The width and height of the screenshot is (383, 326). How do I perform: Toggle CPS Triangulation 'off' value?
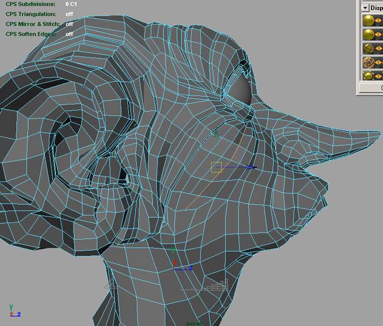click(x=69, y=14)
